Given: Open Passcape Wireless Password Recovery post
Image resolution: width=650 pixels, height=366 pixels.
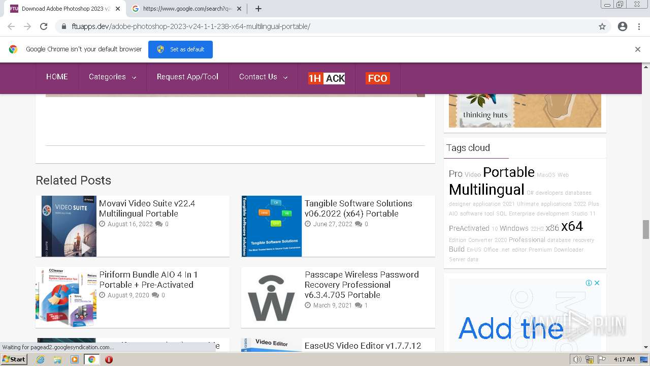Looking at the screenshot, I should coord(362,285).
